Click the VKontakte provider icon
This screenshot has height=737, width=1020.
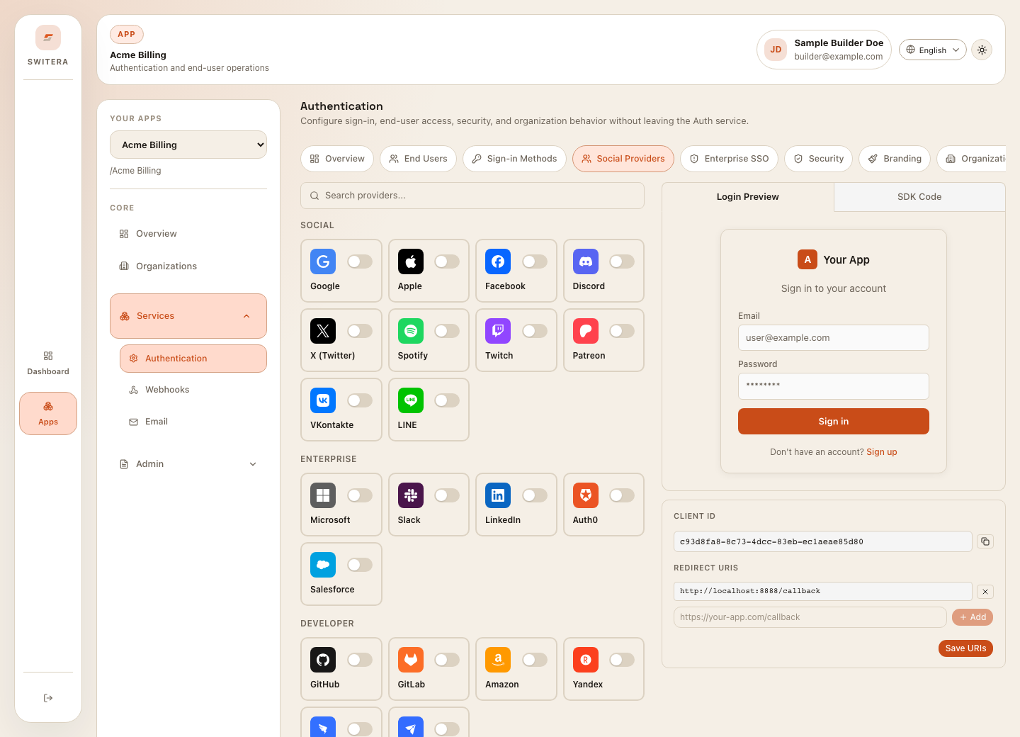tap(323, 400)
